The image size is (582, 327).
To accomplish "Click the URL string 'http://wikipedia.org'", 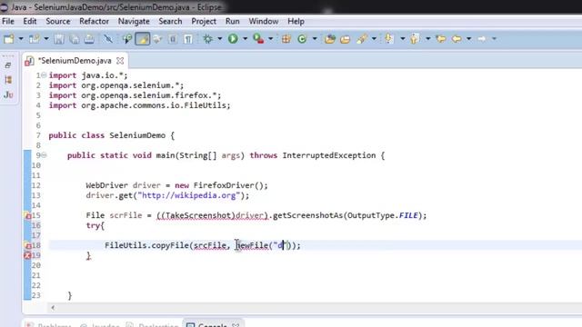I will [189, 195].
